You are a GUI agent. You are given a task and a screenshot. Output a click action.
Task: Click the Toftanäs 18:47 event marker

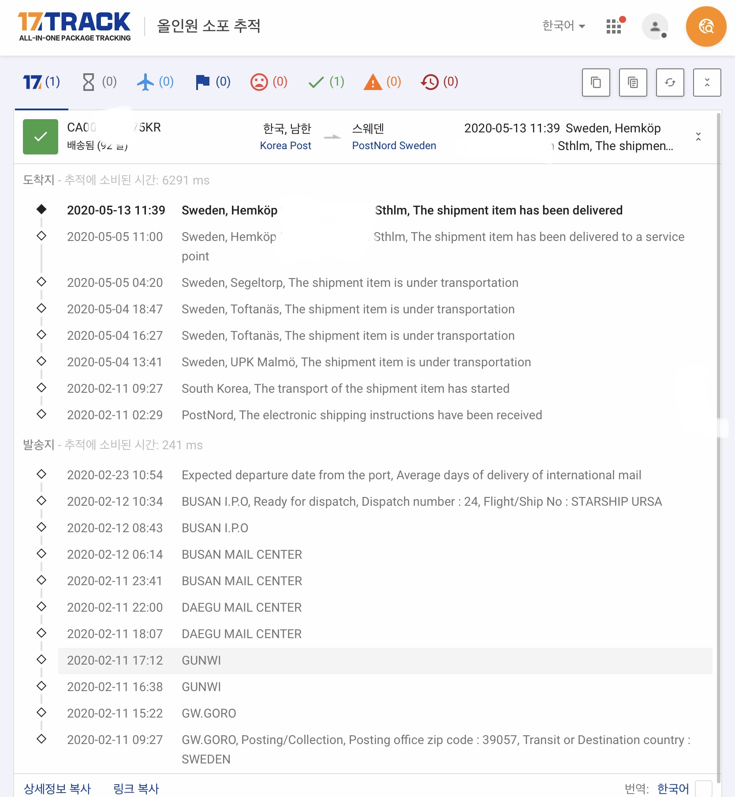(x=41, y=308)
